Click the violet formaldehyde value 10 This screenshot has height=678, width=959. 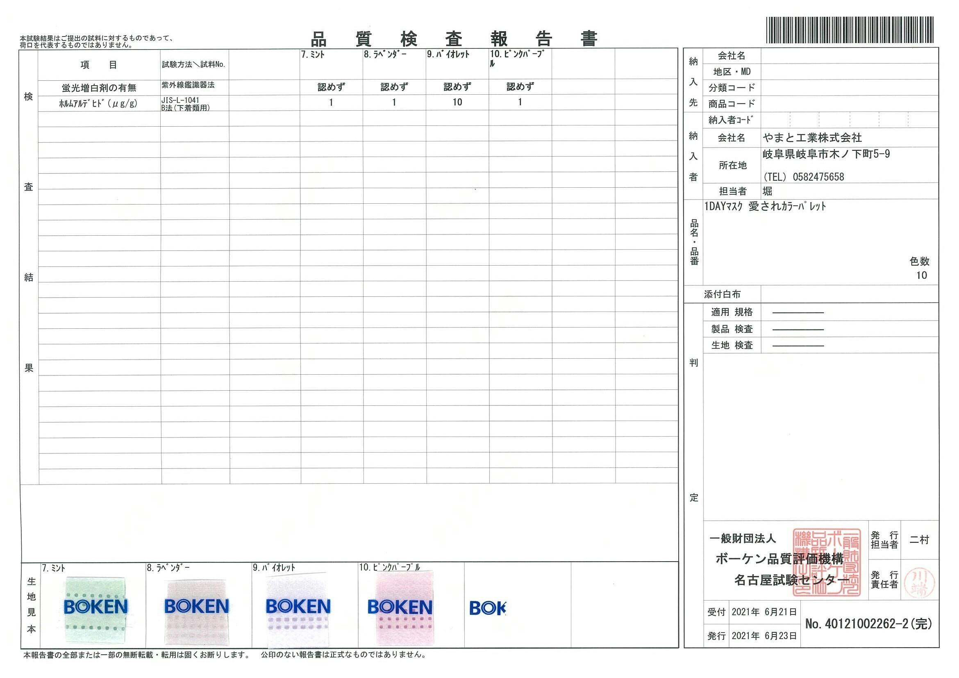click(x=457, y=102)
